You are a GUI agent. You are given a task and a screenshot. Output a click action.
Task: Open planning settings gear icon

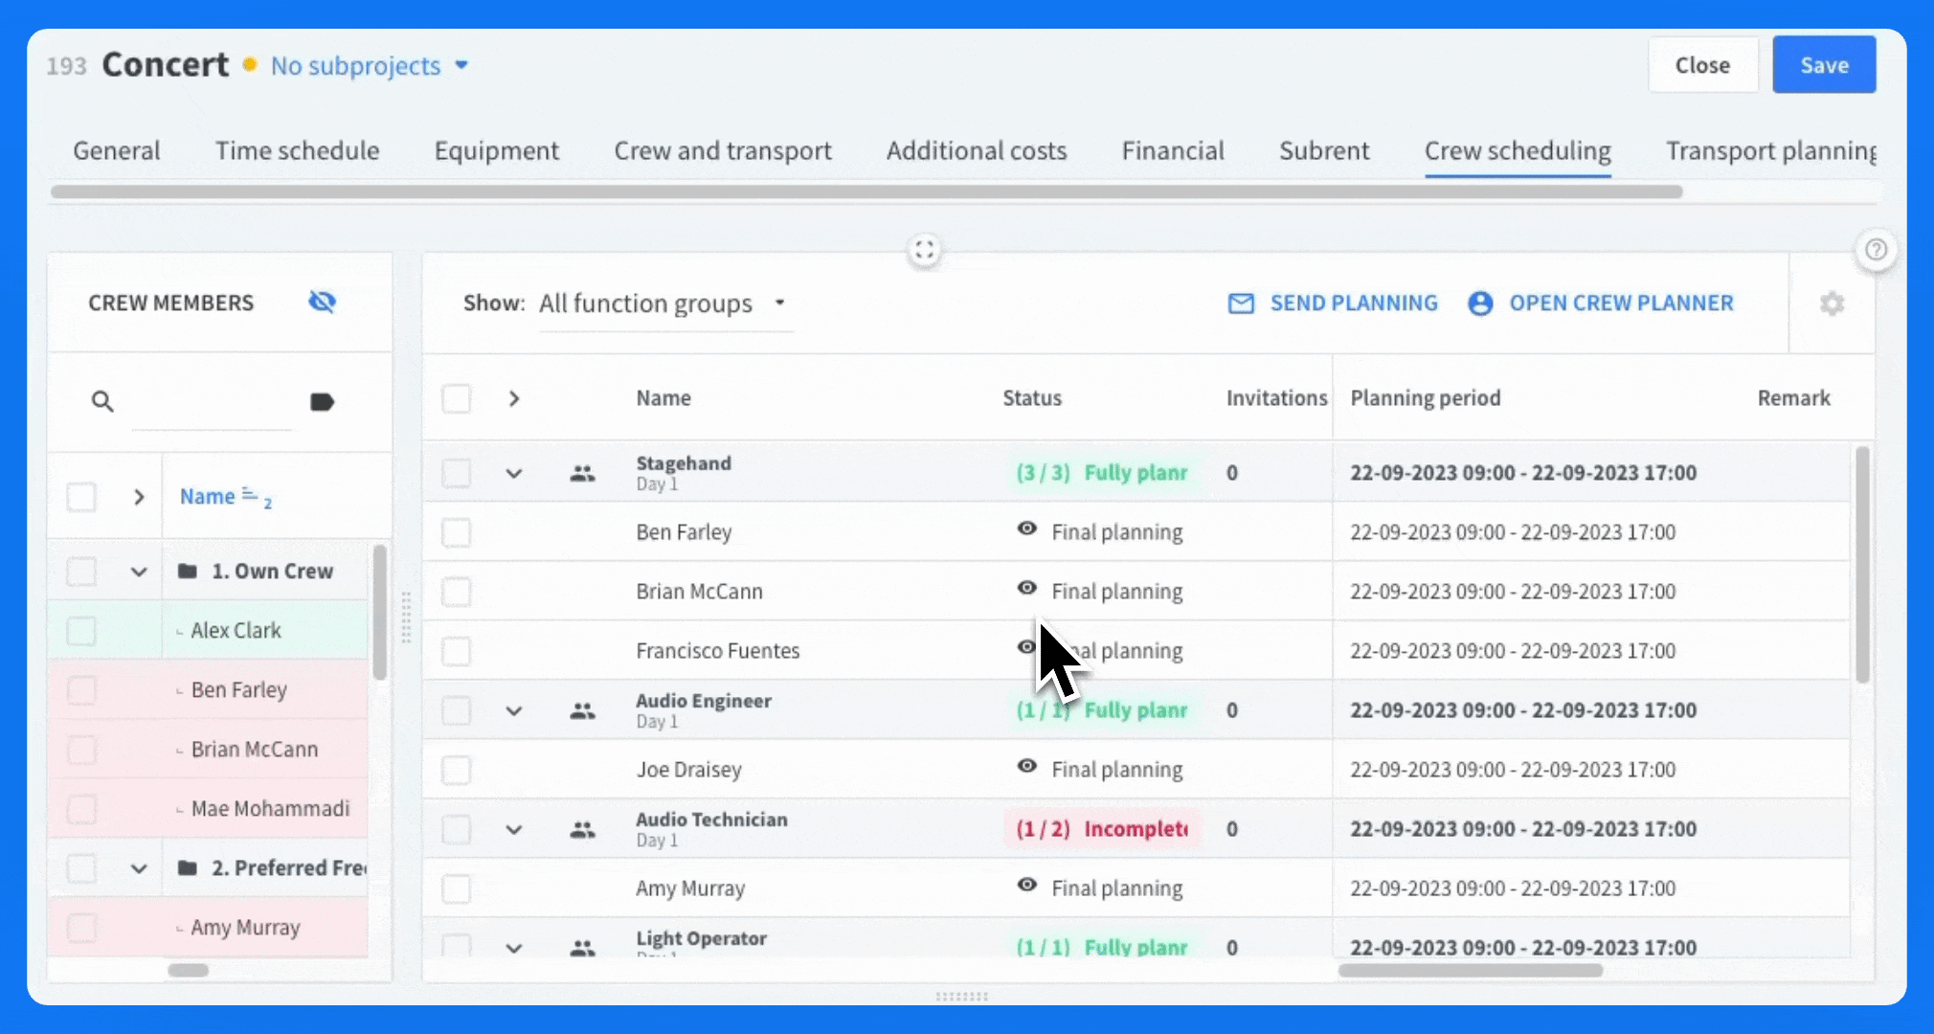pos(1832,303)
